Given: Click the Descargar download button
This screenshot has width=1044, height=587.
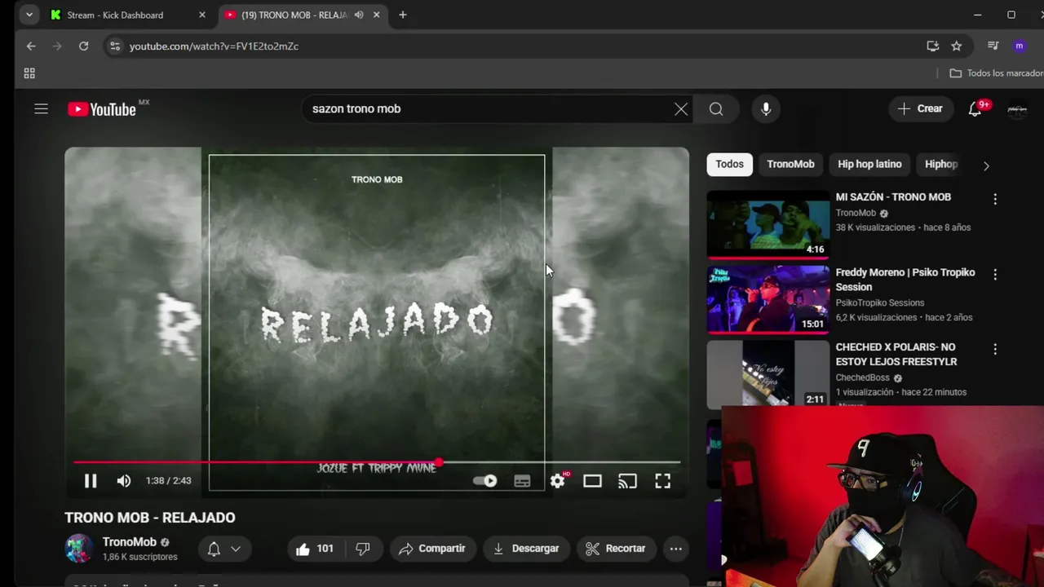Looking at the screenshot, I should (x=526, y=549).
